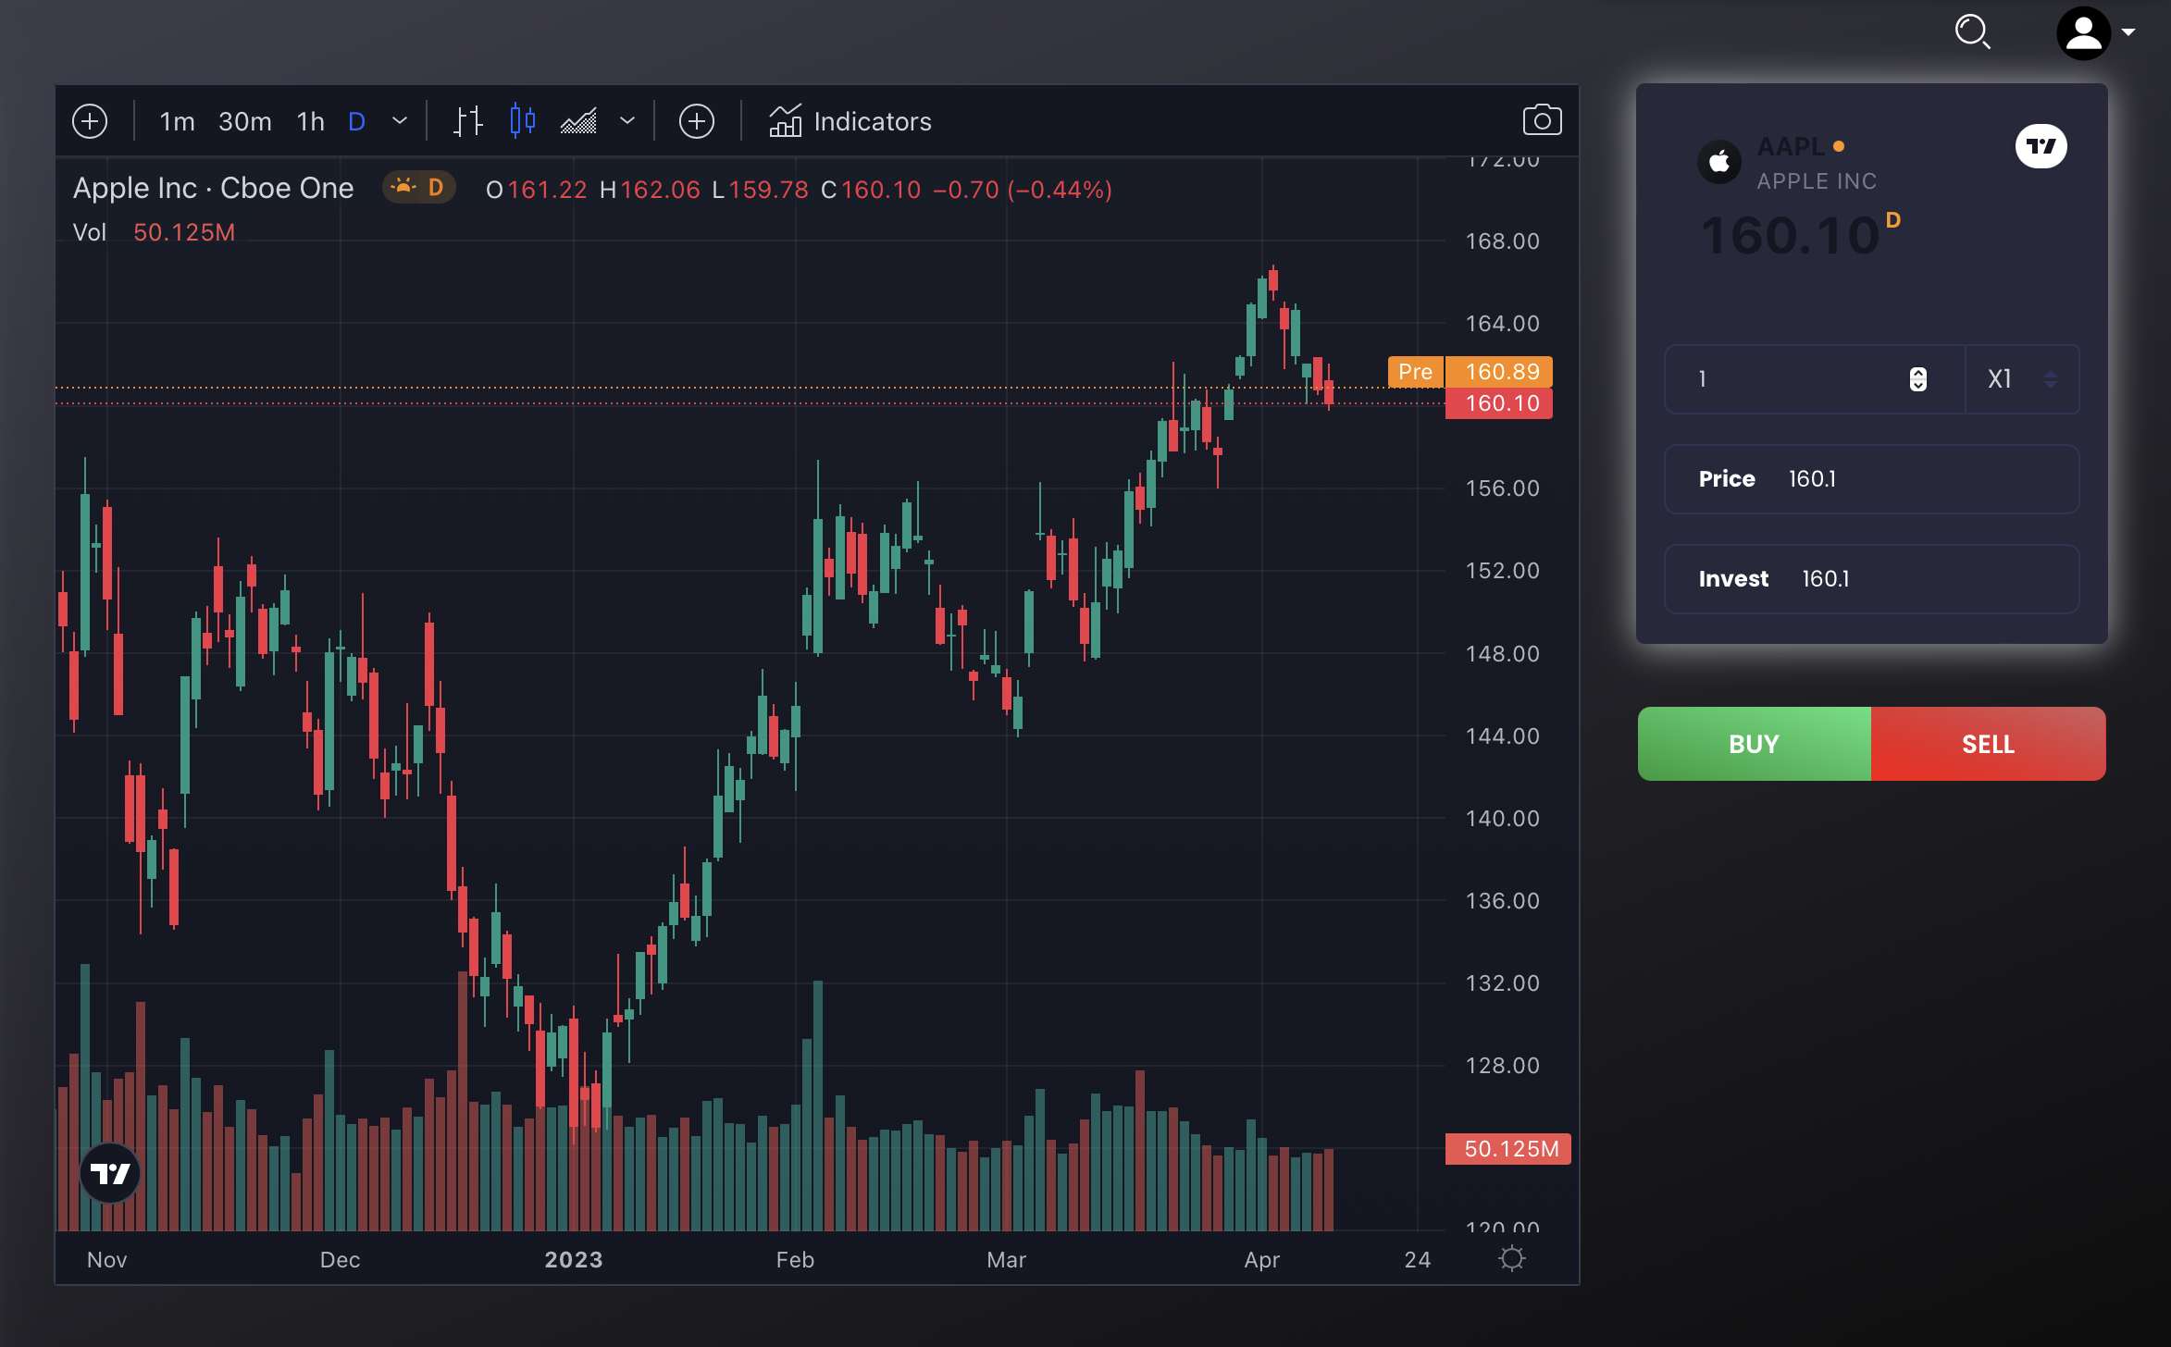Expand the timeframe interval dropdown
The width and height of the screenshot is (2171, 1347).
400,121
